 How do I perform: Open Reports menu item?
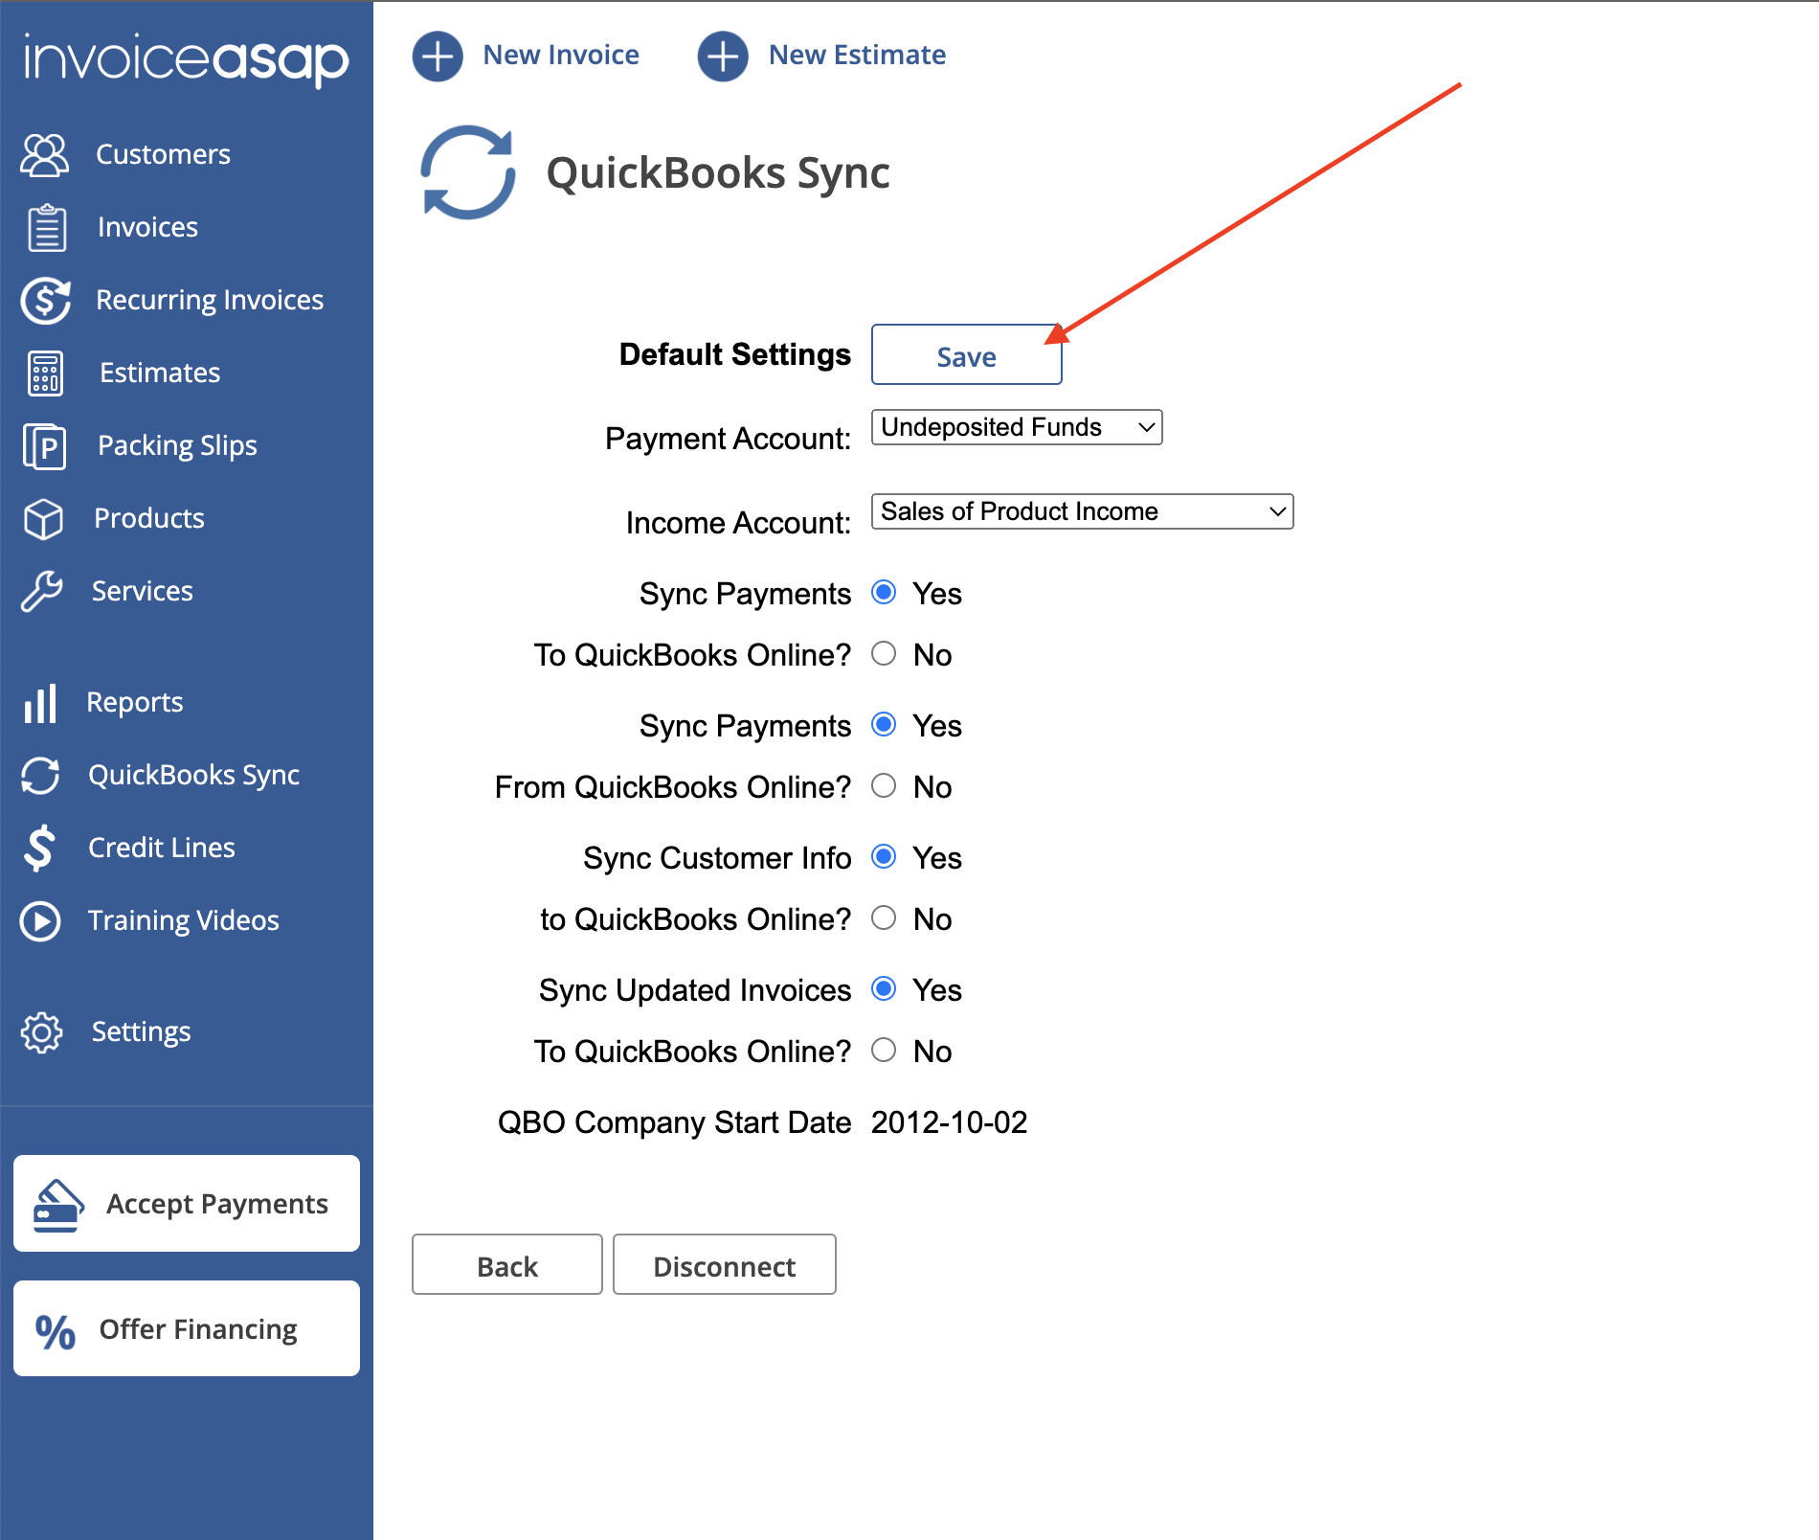[134, 702]
